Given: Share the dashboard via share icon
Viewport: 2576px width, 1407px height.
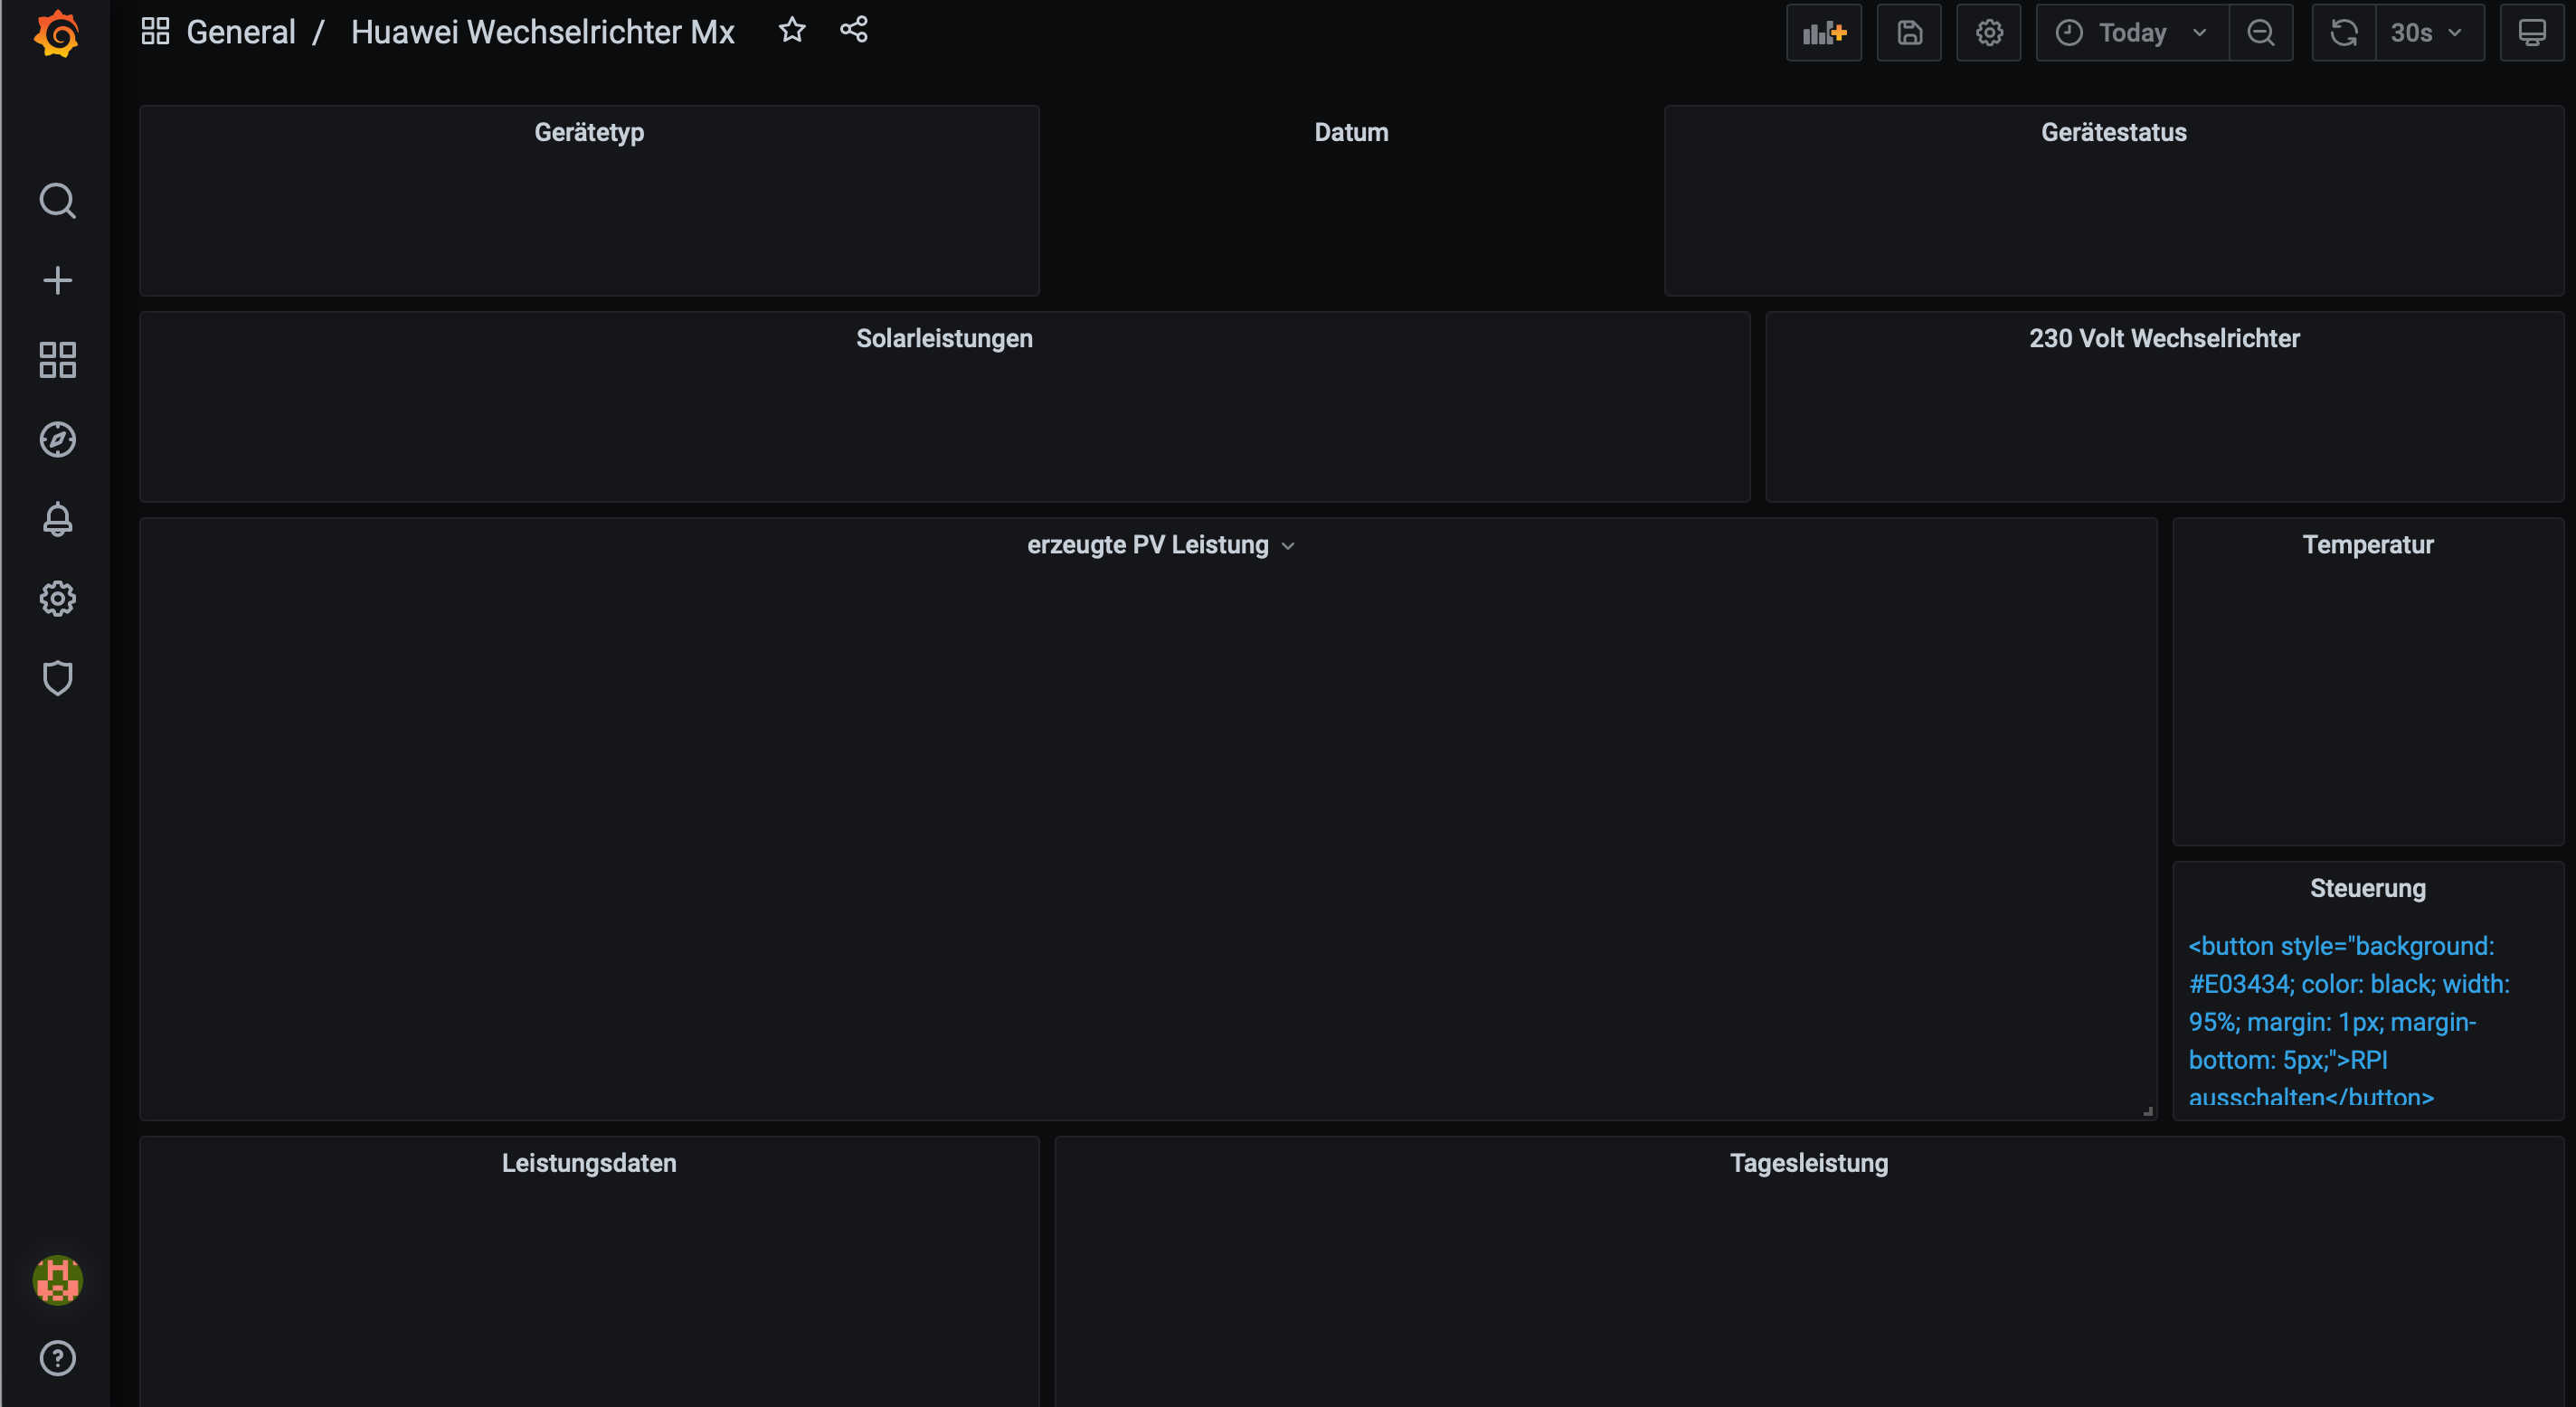Looking at the screenshot, I should coord(853,30).
